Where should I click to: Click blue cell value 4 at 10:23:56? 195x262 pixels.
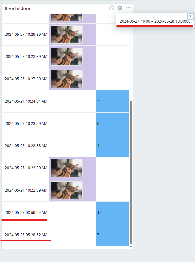[113, 146]
